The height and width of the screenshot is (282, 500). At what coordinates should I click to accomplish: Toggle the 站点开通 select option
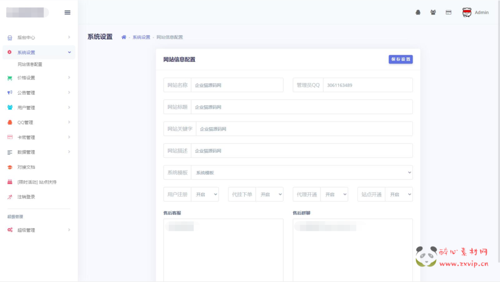click(398, 194)
